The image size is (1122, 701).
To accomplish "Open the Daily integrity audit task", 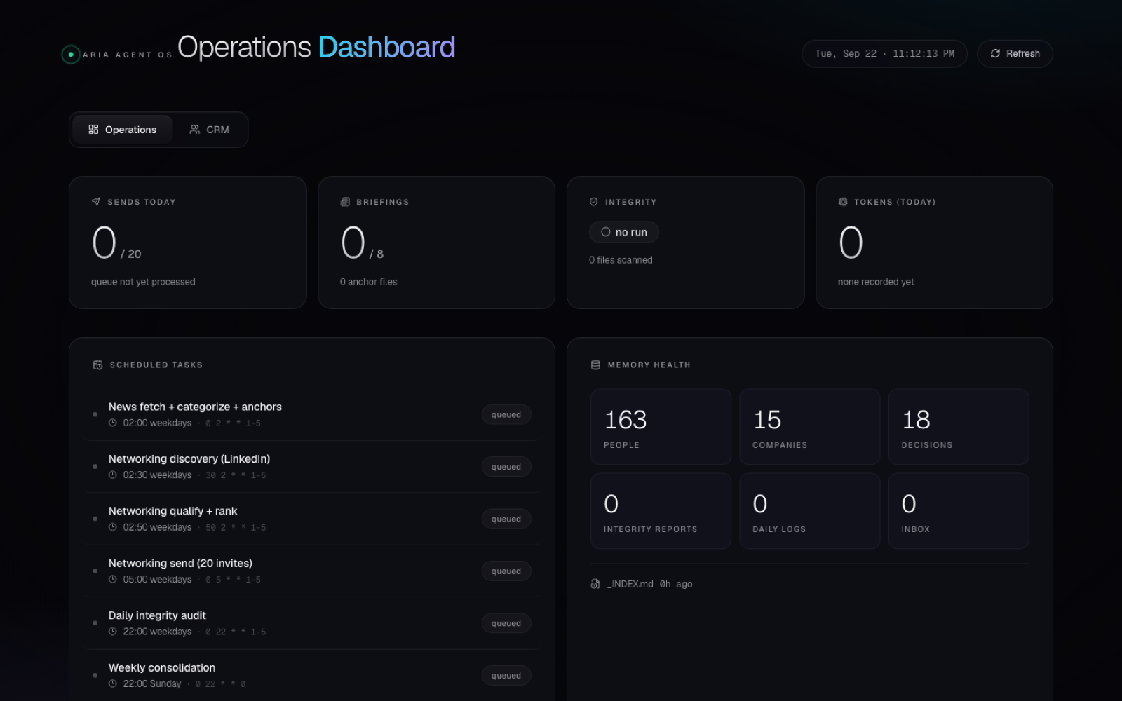I will (x=312, y=624).
